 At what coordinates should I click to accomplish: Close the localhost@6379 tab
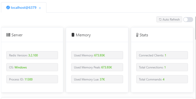(x=40, y=8)
